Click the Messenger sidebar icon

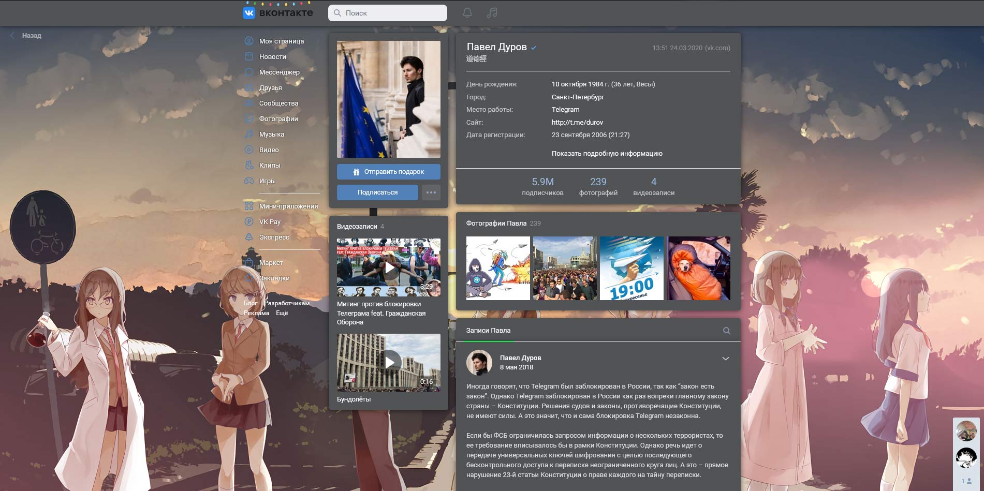click(x=249, y=72)
